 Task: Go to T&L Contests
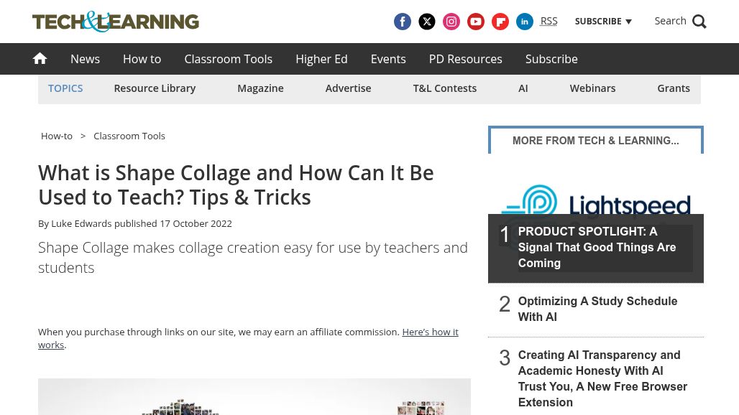(445, 88)
